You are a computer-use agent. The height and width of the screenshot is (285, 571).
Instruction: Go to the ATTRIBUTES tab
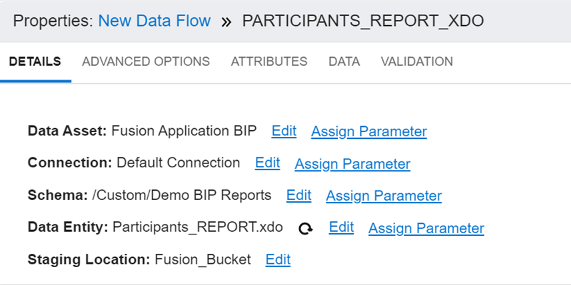(x=269, y=62)
